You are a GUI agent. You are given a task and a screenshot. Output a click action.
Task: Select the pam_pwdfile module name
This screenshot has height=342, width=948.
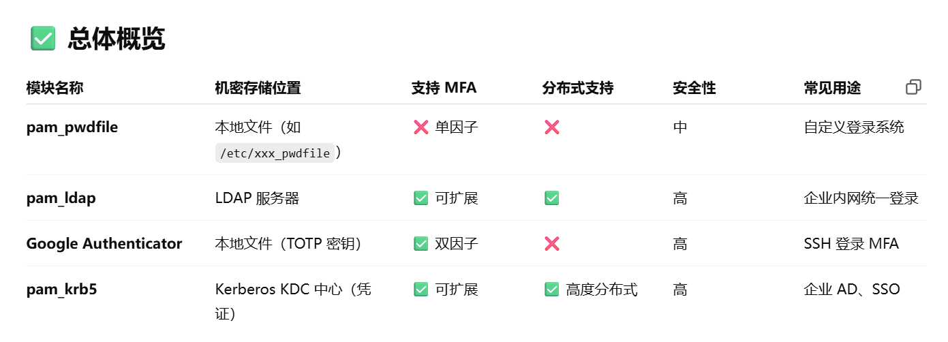pyautogui.click(x=72, y=127)
